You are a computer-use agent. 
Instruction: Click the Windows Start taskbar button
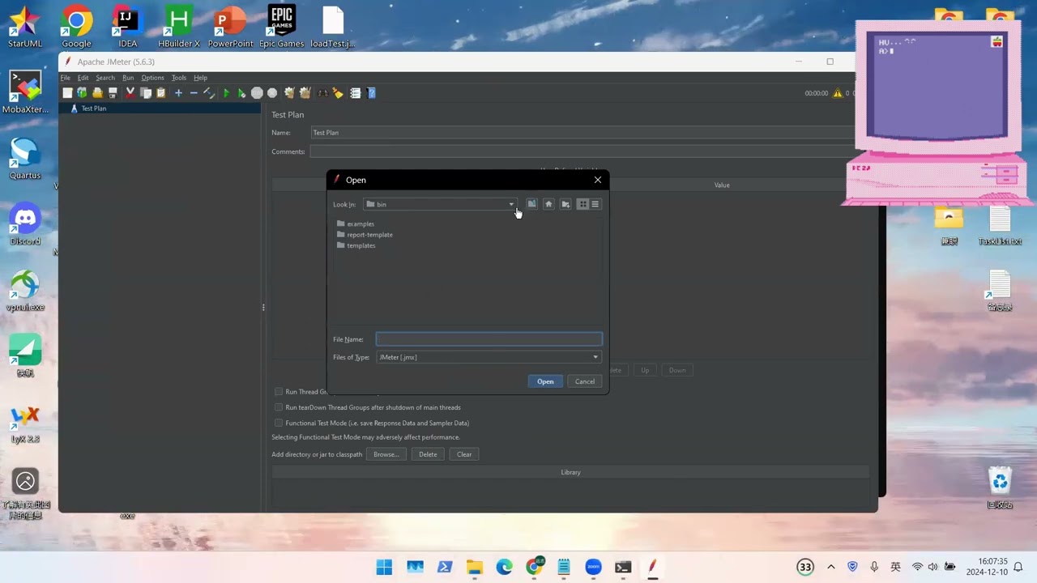pyautogui.click(x=384, y=567)
